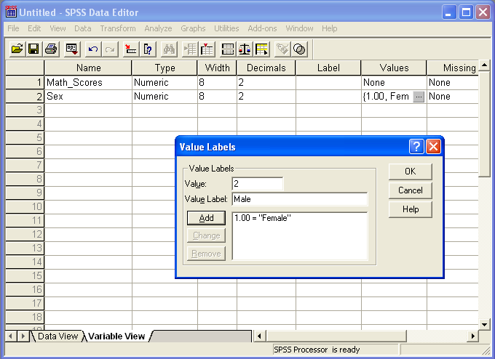
Task: Open the Graphs menu
Action: click(193, 28)
